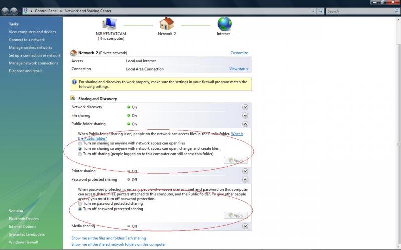Click the View status link

(x=238, y=69)
